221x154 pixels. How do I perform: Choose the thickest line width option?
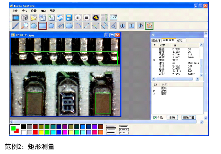(111, 133)
